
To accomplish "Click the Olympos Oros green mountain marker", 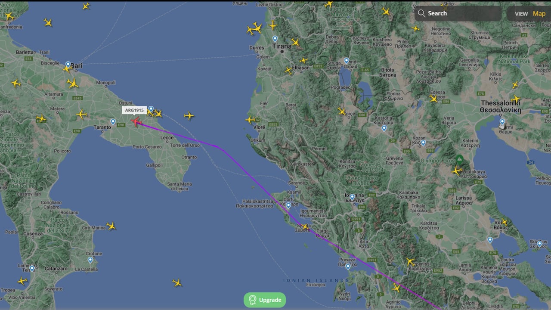I will pos(460,159).
